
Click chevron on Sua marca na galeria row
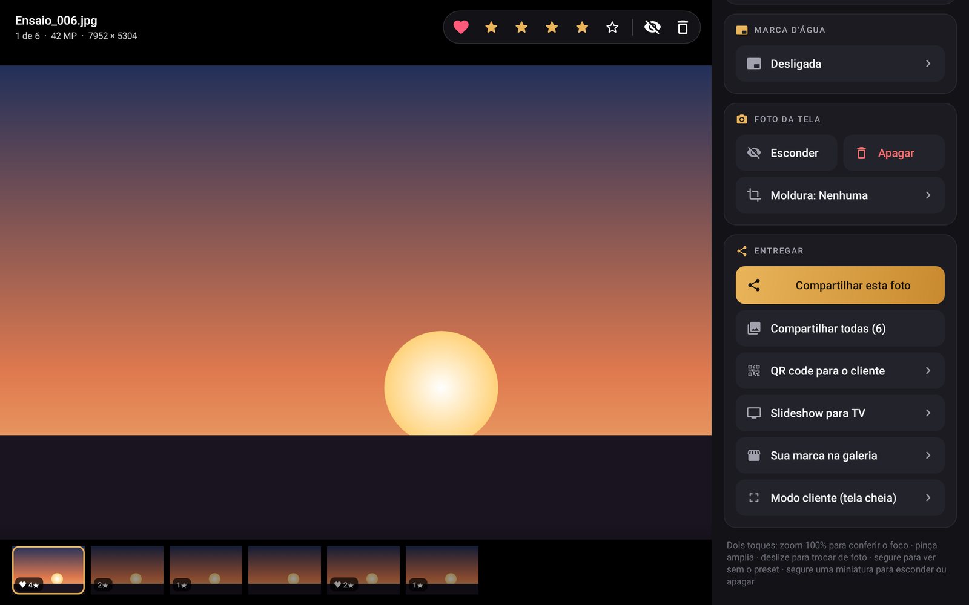tap(928, 456)
